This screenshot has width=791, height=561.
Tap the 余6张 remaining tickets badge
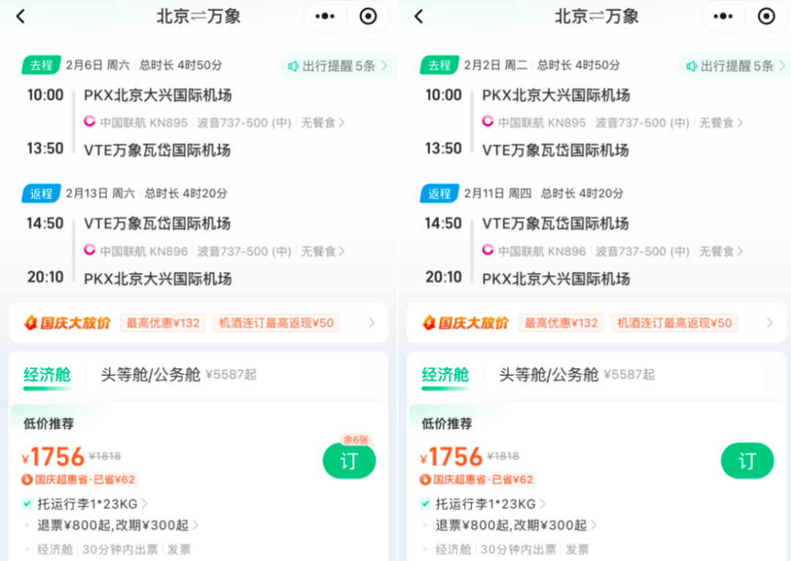coord(356,440)
